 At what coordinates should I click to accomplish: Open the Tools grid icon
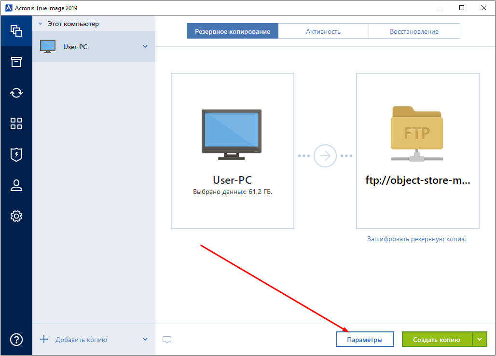pyautogui.click(x=16, y=123)
